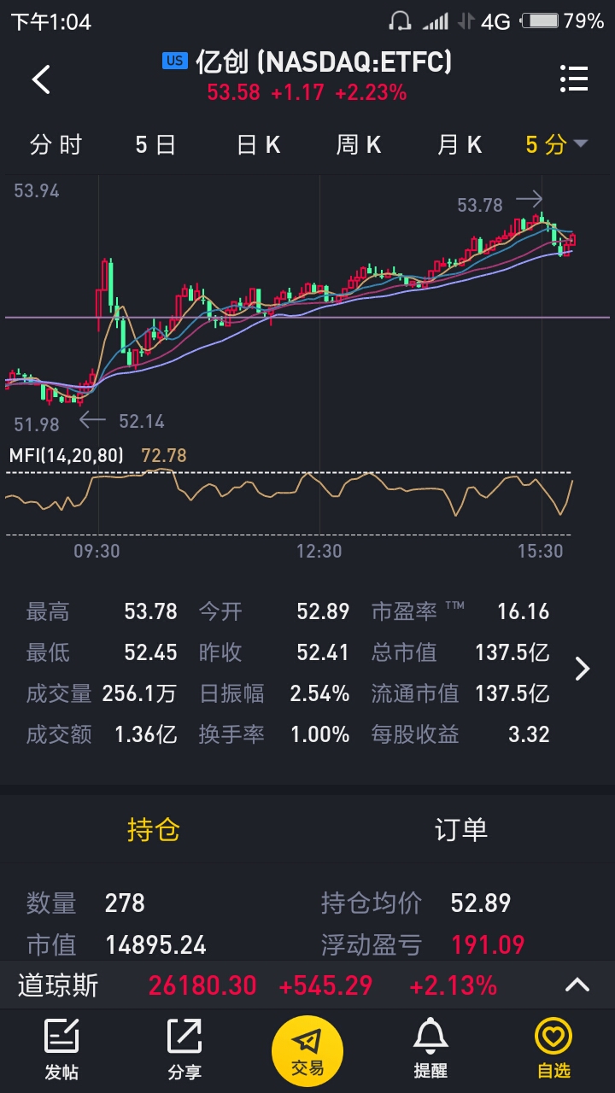The image size is (615, 1093).
Task: Tap the battery indicator in status bar
Action: point(540,20)
